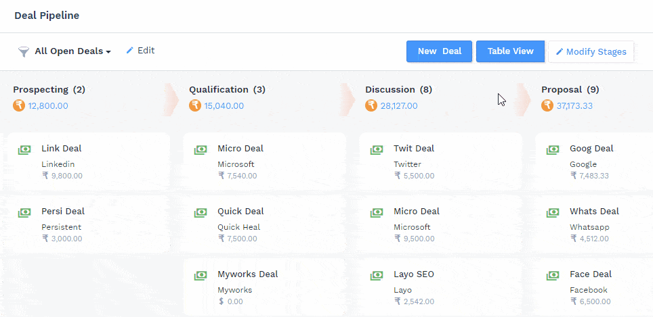The width and height of the screenshot is (653, 317).
Task: Open the Whats Deal card title
Action: [x=594, y=212]
